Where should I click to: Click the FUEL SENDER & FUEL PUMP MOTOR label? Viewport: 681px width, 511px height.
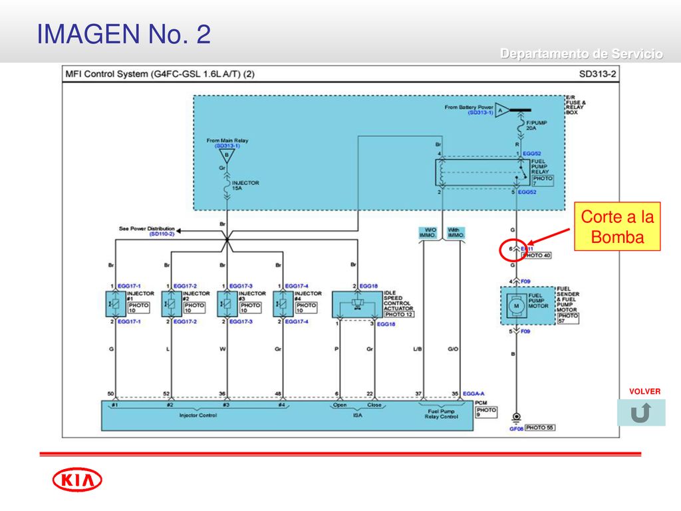pyautogui.click(x=568, y=299)
